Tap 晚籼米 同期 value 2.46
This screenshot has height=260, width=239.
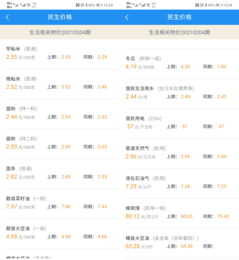pyautogui.click(x=102, y=87)
